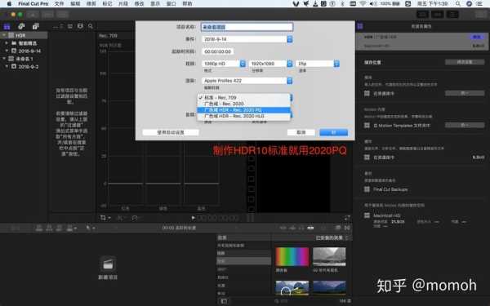Choose Wide Gamut HDR Rec. 2020 PQ option
Viewport: 490px width, 306px height.
click(243, 110)
